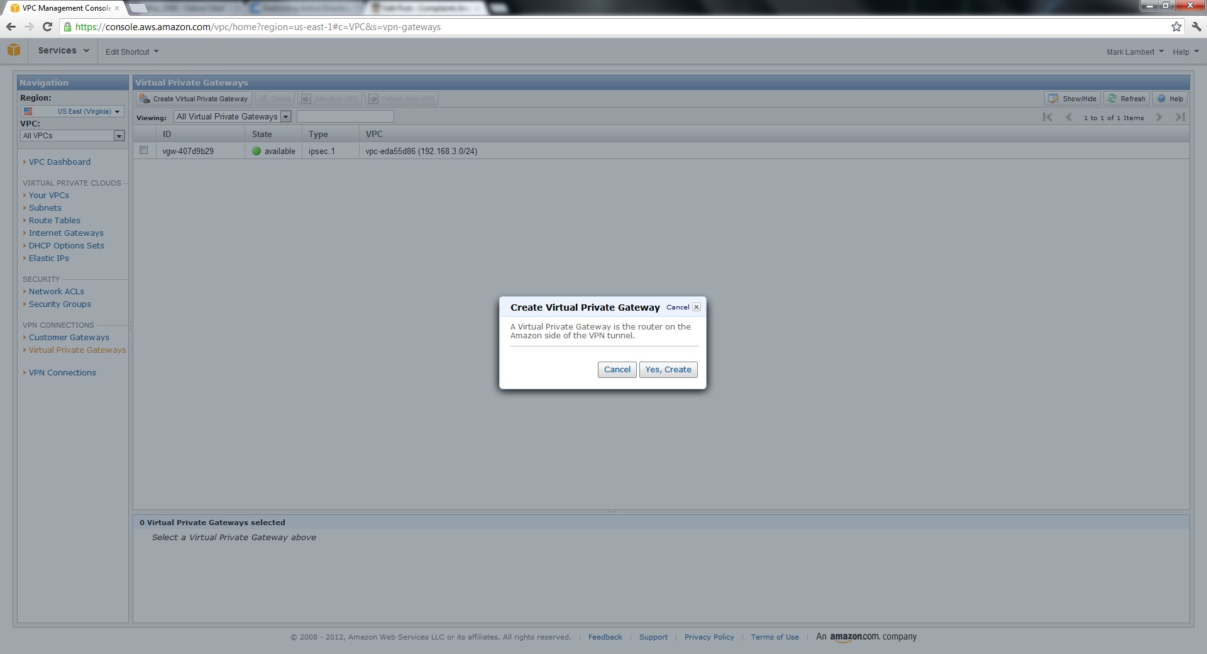Expand the US East (Virginia) region selector
The width and height of the screenshot is (1207, 654).
72,111
